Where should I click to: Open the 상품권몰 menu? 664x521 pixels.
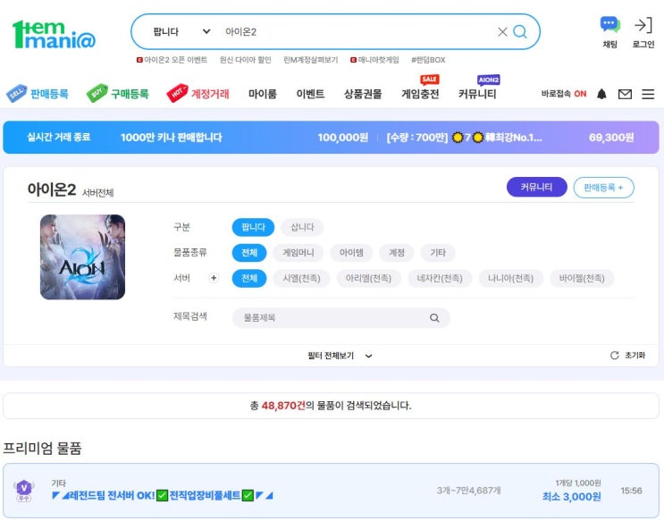(363, 94)
